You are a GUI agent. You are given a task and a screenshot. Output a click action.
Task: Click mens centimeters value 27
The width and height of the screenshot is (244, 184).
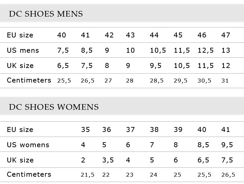(x=108, y=81)
